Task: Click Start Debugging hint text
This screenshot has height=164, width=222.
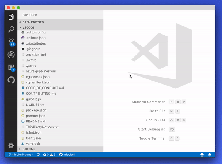Action: [152, 129]
